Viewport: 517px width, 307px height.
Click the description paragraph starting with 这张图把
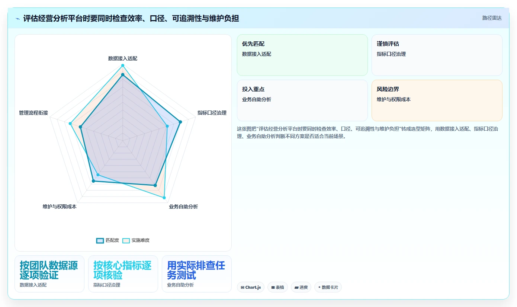coord(367,132)
